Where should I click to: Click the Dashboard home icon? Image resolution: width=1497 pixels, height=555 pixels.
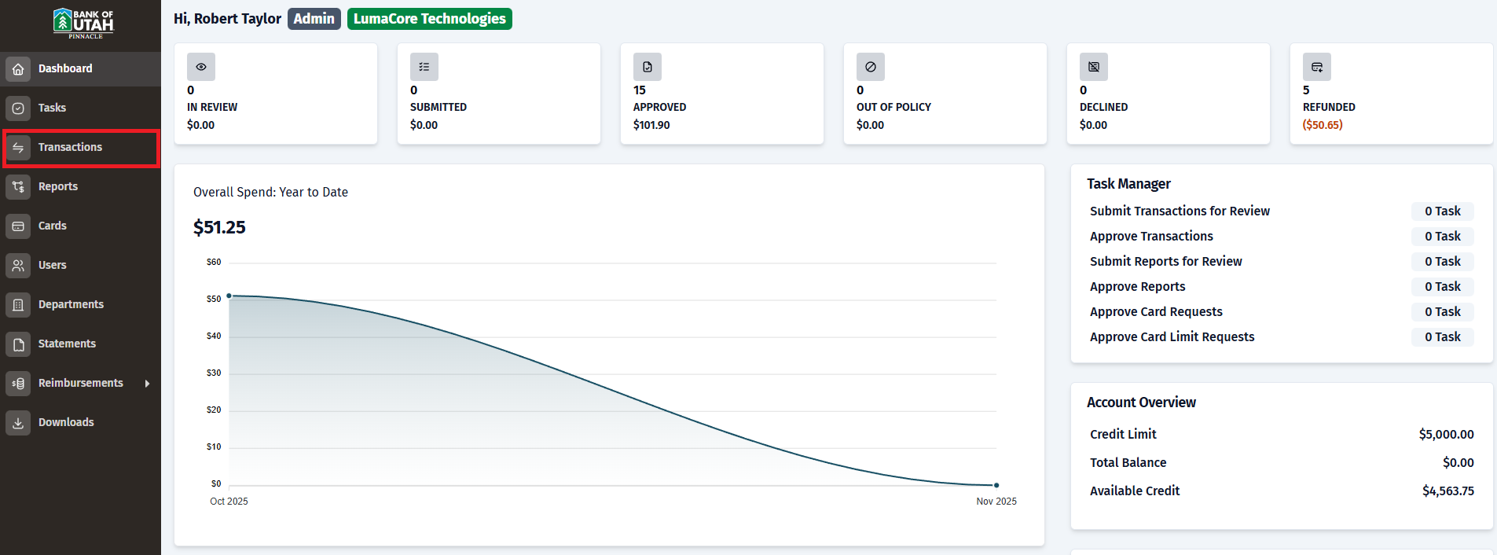[x=18, y=69]
